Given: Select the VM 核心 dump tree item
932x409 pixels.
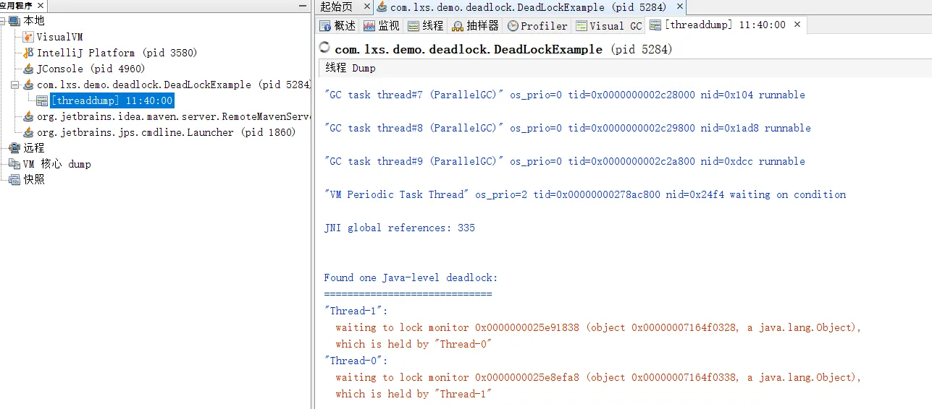Looking at the screenshot, I should click(56, 164).
